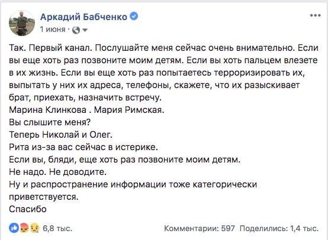This screenshot has height=240, width=328.
Task: Click the line Теперь Николай и Олег.
Action: point(60,135)
